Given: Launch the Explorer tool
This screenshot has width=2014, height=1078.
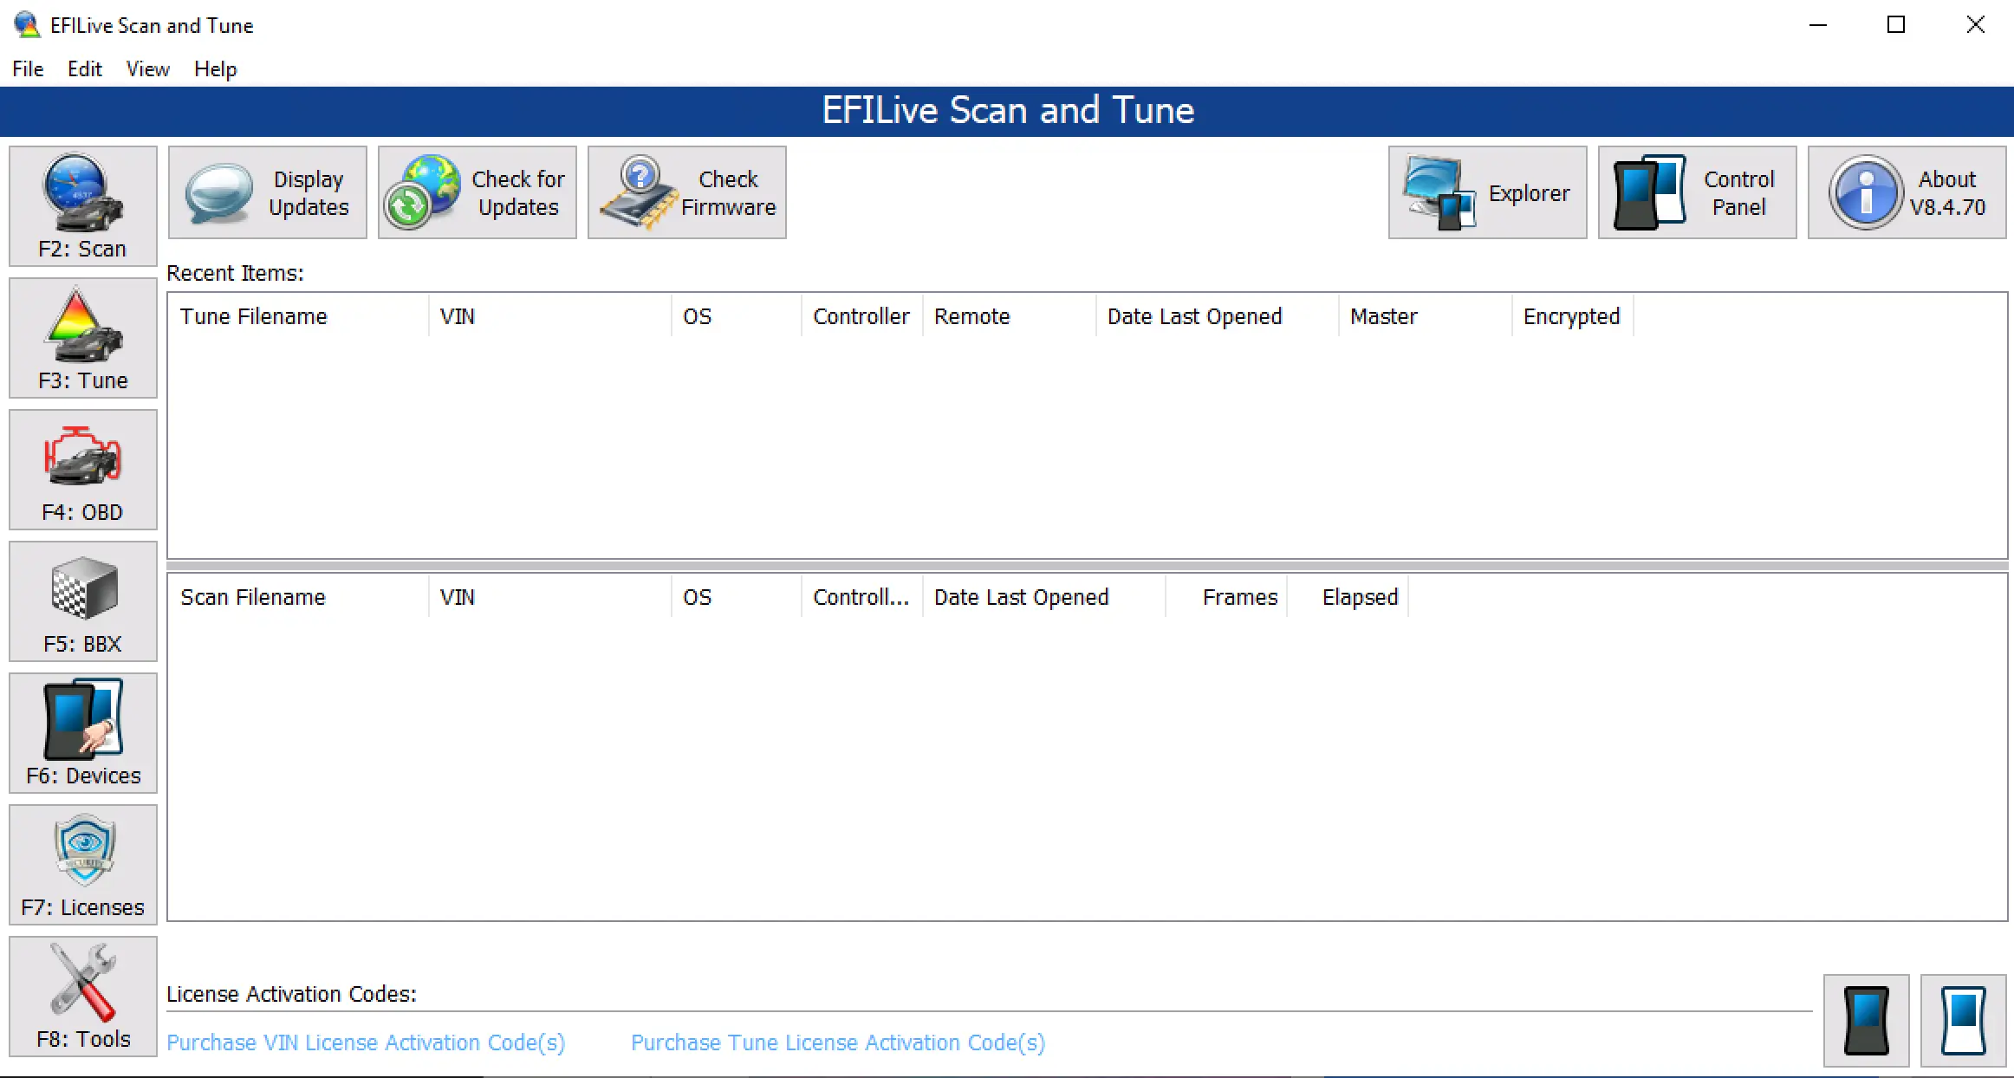Looking at the screenshot, I should [1486, 192].
